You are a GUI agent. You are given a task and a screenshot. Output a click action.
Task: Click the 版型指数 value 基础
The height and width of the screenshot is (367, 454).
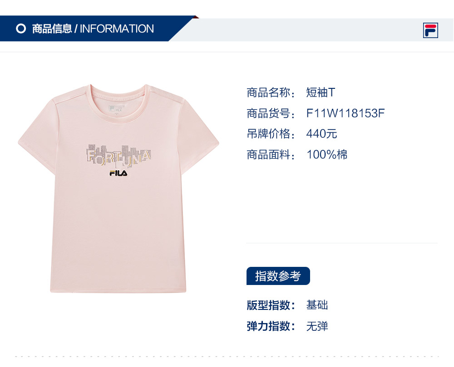pos(317,305)
